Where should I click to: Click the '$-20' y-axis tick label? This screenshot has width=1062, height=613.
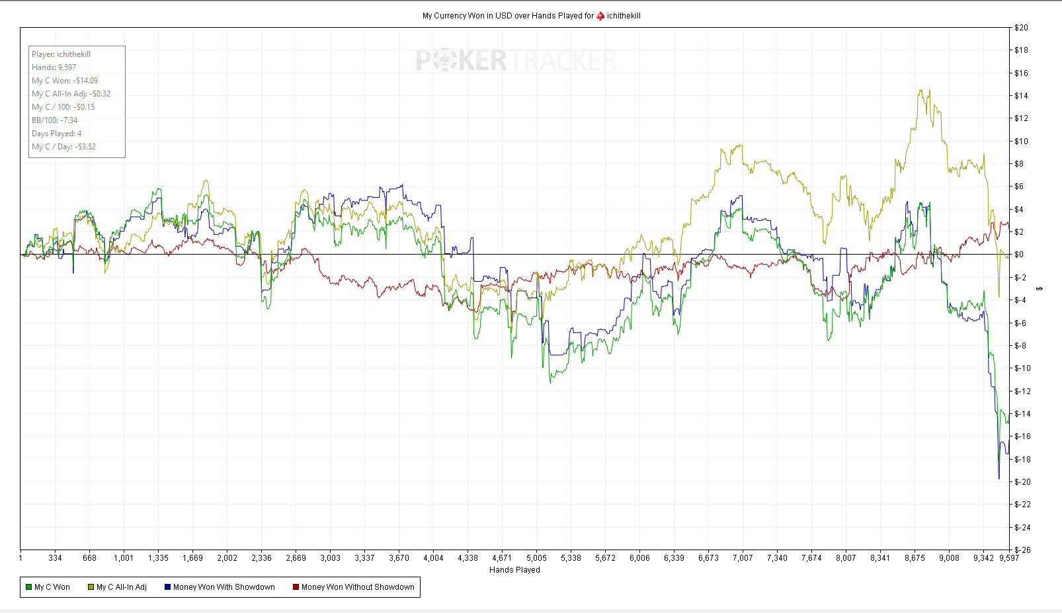click(x=1022, y=482)
